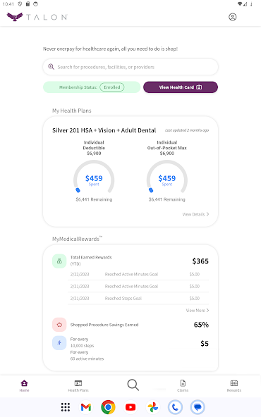The height and width of the screenshot is (417, 261).
Task: Tap the piggy bank savings icon
Action: [59, 325]
